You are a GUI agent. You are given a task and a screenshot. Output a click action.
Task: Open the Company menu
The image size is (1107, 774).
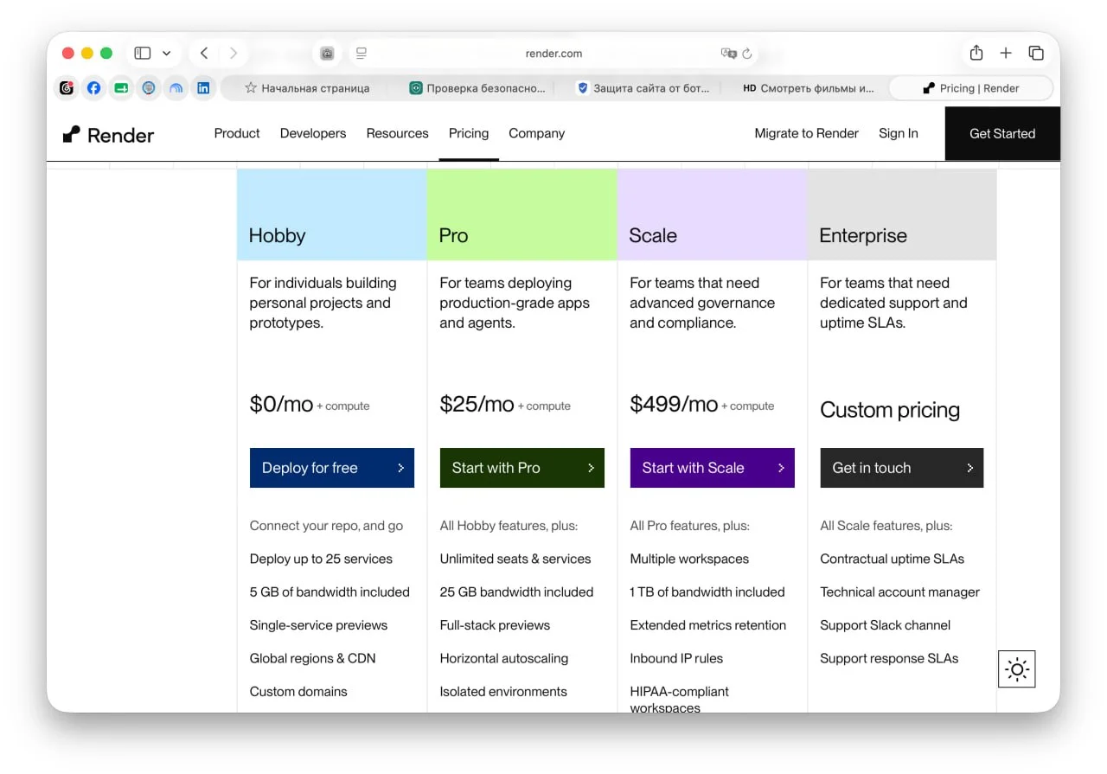pyautogui.click(x=536, y=133)
